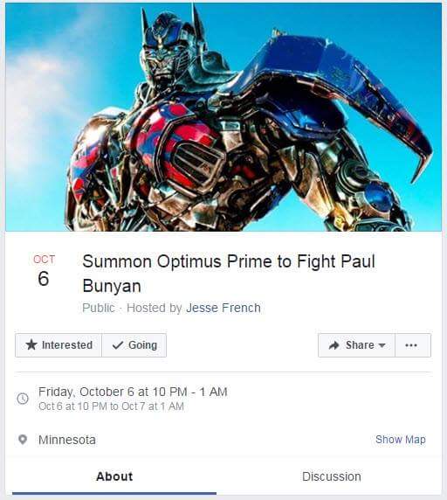Click the Public event privacy label
This screenshot has width=447, height=500.
click(99, 308)
